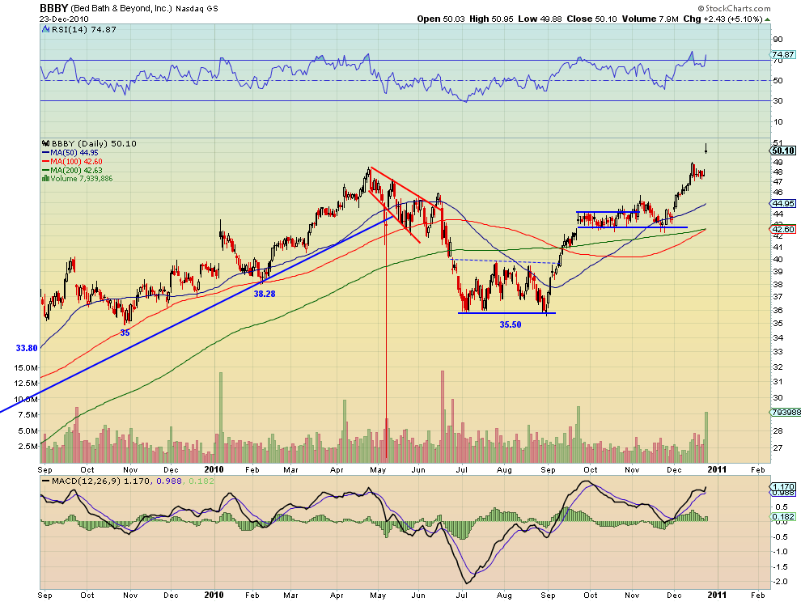The height and width of the screenshot is (602, 801).
Task: Click the 44.95 moving average price tag
Action: 783,203
